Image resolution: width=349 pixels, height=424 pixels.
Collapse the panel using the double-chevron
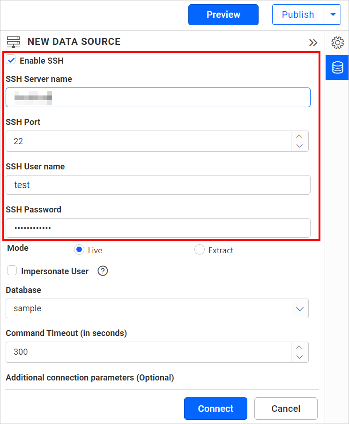click(313, 42)
